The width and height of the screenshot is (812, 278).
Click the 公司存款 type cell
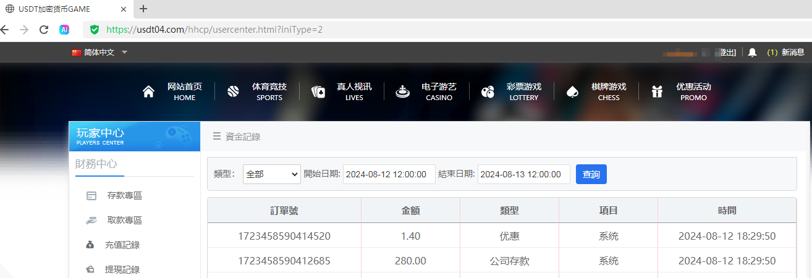(x=509, y=261)
